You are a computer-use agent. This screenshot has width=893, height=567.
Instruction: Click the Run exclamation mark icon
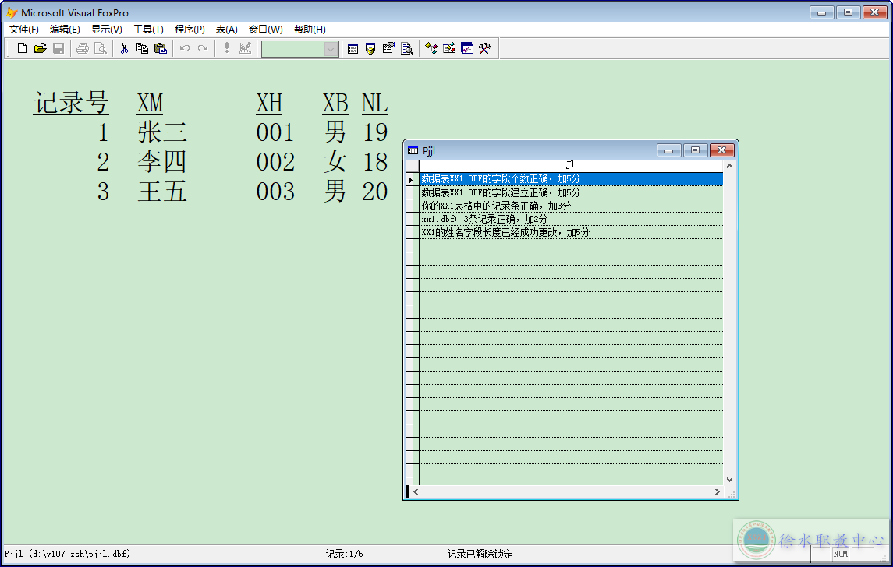[227, 48]
